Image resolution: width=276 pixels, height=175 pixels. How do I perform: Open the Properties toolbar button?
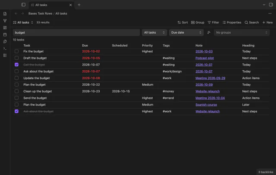point(232,22)
